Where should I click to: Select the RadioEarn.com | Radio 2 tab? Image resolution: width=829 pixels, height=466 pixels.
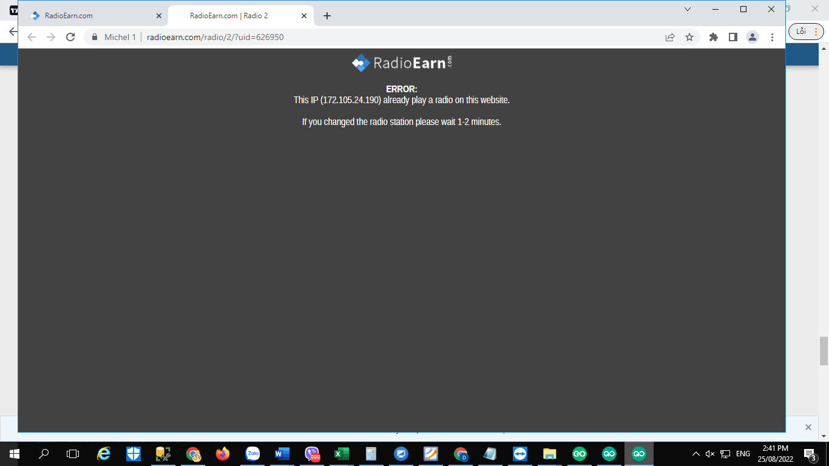242,16
